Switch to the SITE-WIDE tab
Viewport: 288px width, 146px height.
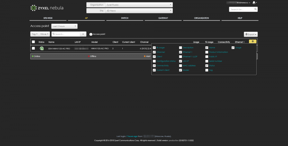tap(48, 18)
